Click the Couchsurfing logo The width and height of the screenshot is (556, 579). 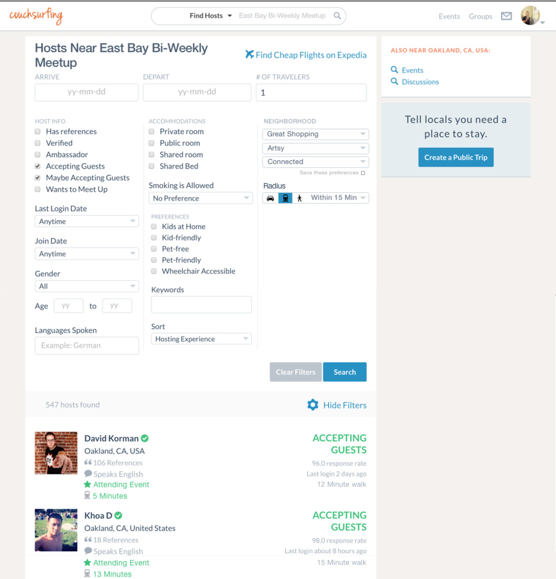[x=36, y=16]
